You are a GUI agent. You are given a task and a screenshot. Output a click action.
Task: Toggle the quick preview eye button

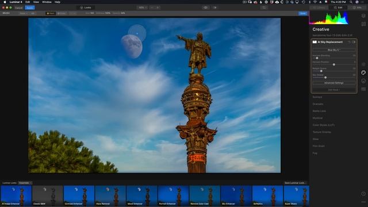tap(206, 7)
